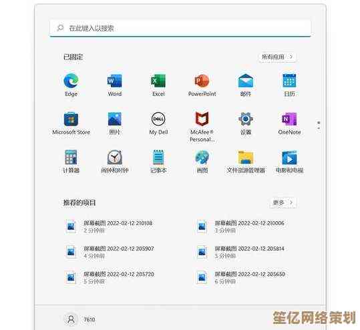Launch the Paint (画图) app

point(202,161)
